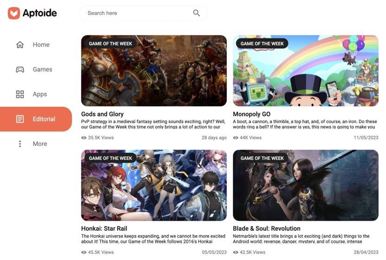
Task: Click the '28/04/2023' date text
Action: tap(366, 253)
